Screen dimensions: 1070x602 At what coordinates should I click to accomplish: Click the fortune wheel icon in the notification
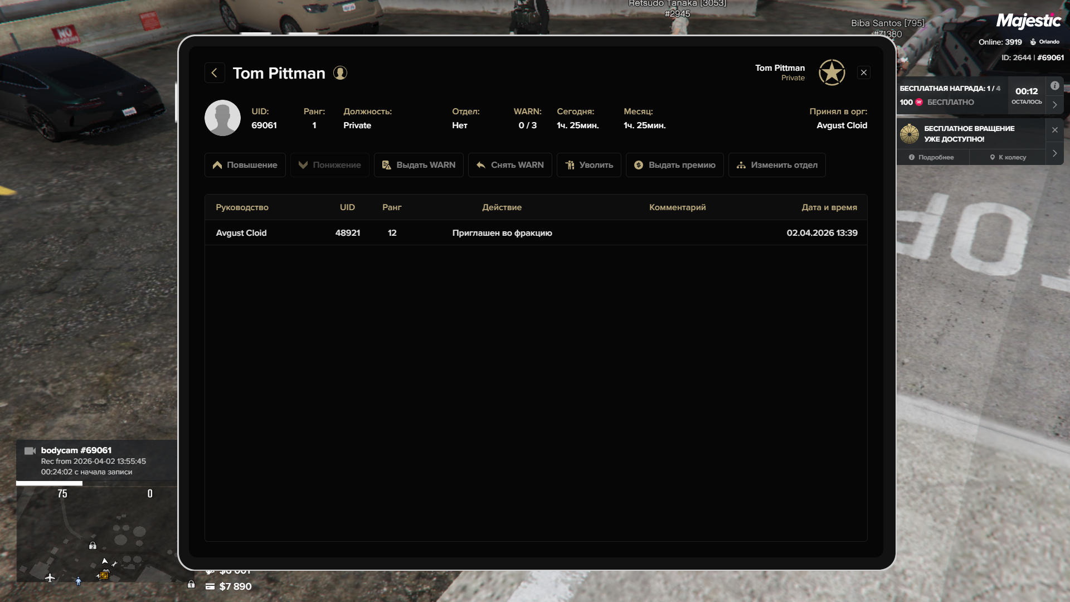(x=909, y=134)
